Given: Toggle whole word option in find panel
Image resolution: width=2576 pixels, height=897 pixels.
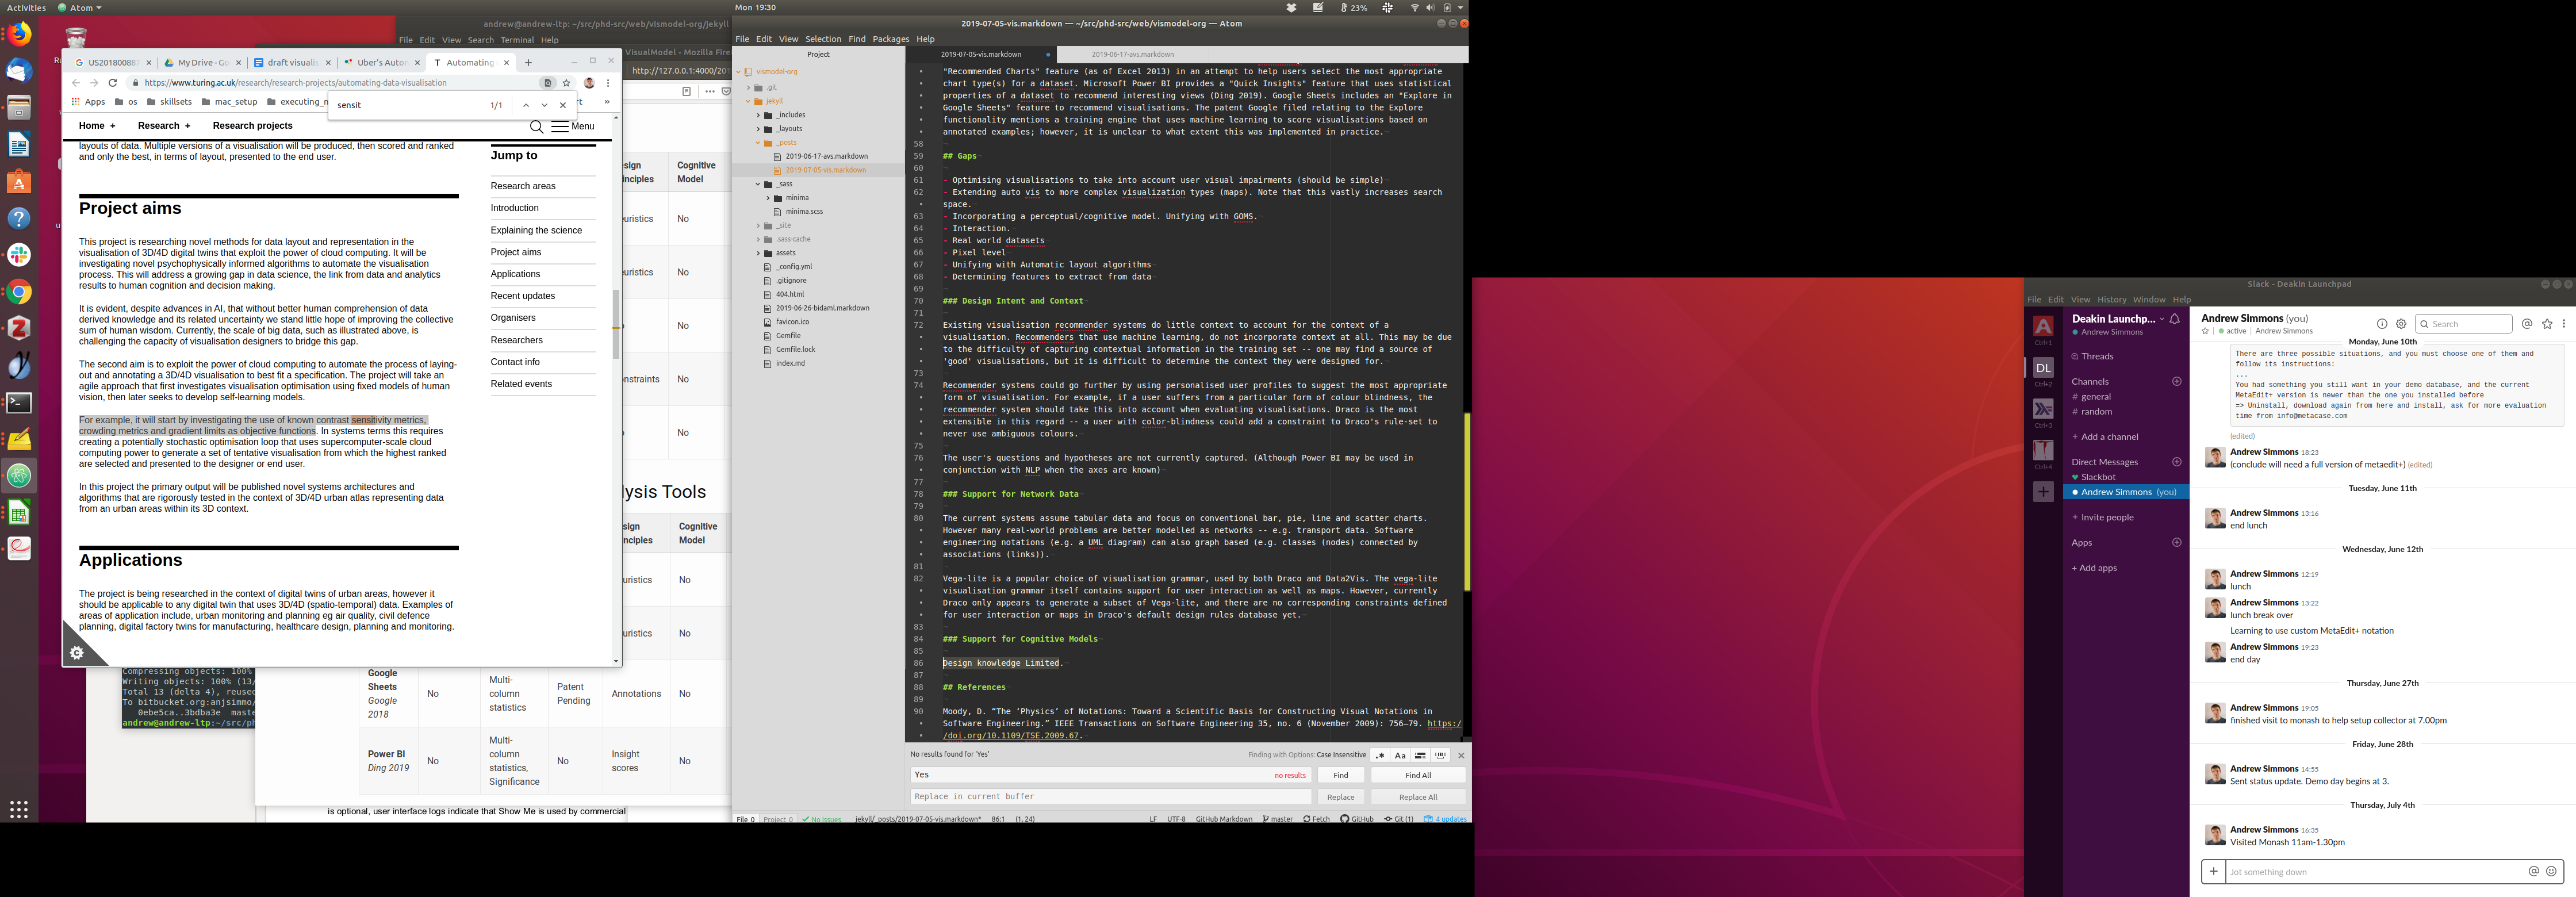Looking at the screenshot, I should tap(1441, 755).
